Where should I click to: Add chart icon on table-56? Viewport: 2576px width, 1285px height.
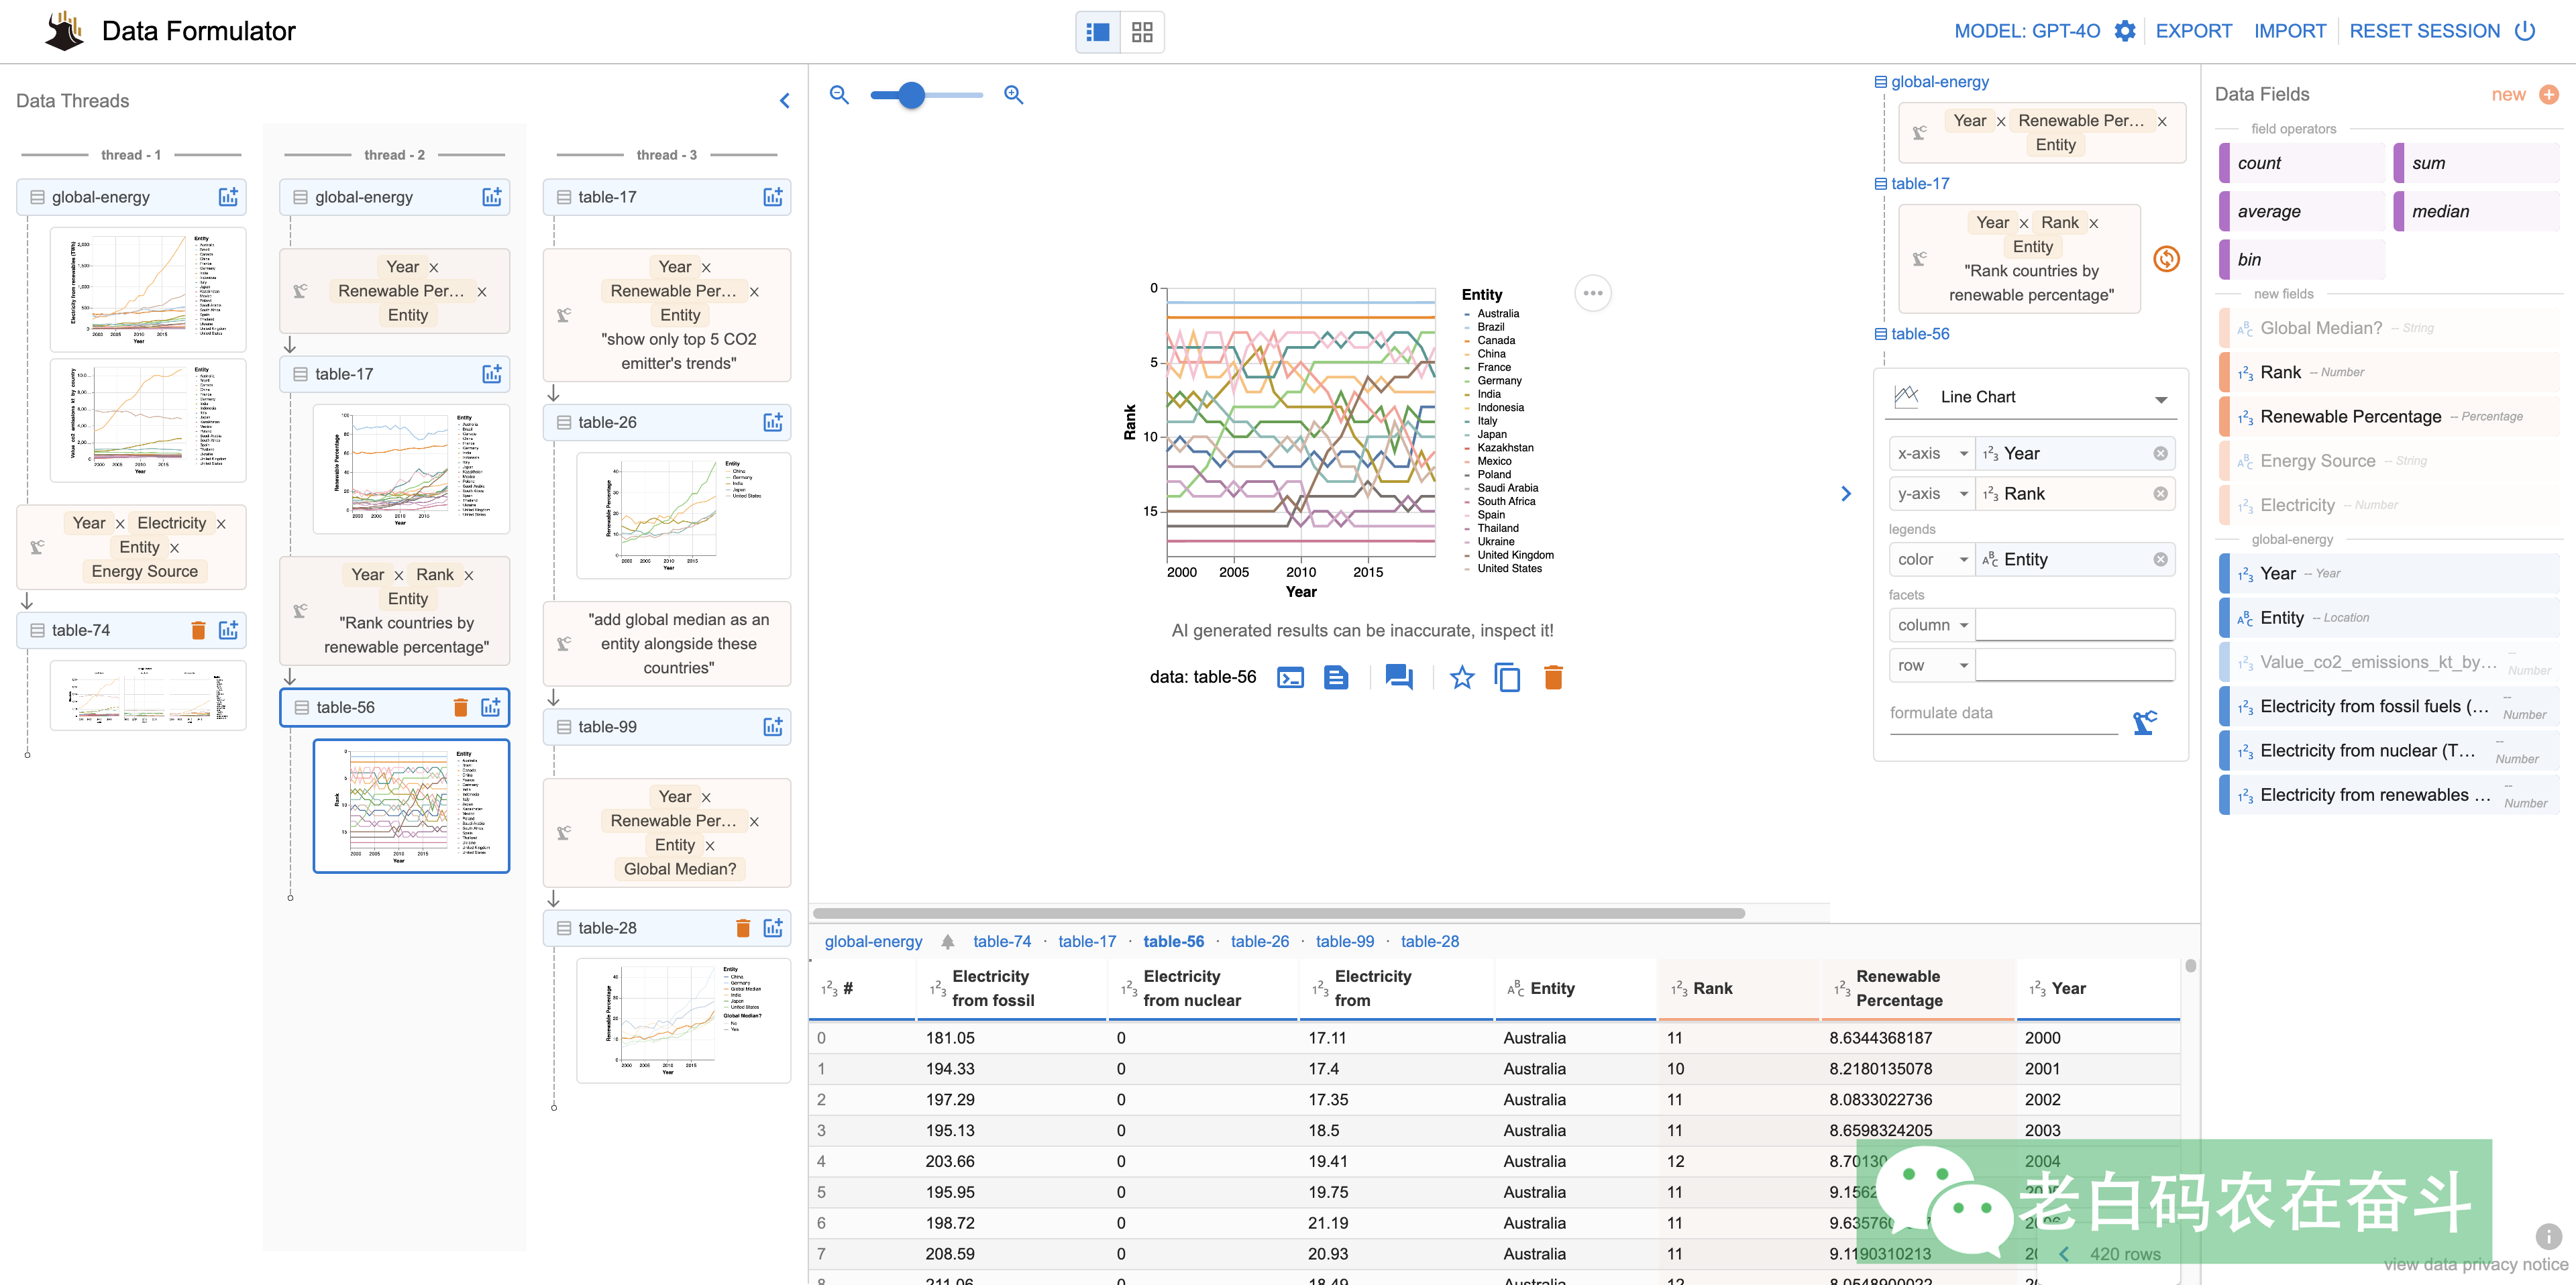(x=491, y=707)
